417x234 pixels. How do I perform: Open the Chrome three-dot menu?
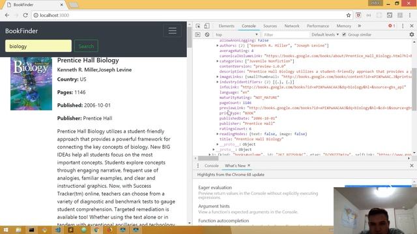click(410, 16)
